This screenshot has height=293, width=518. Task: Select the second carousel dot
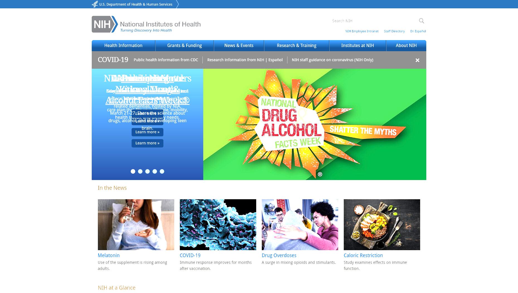coord(140,171)
